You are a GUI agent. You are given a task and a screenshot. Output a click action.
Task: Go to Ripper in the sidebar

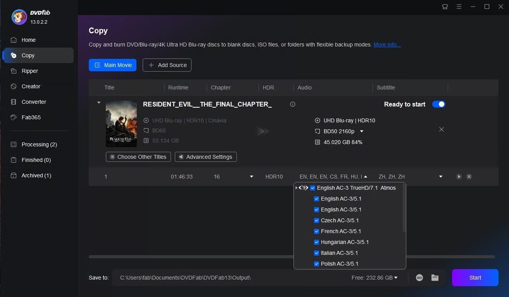30,71
